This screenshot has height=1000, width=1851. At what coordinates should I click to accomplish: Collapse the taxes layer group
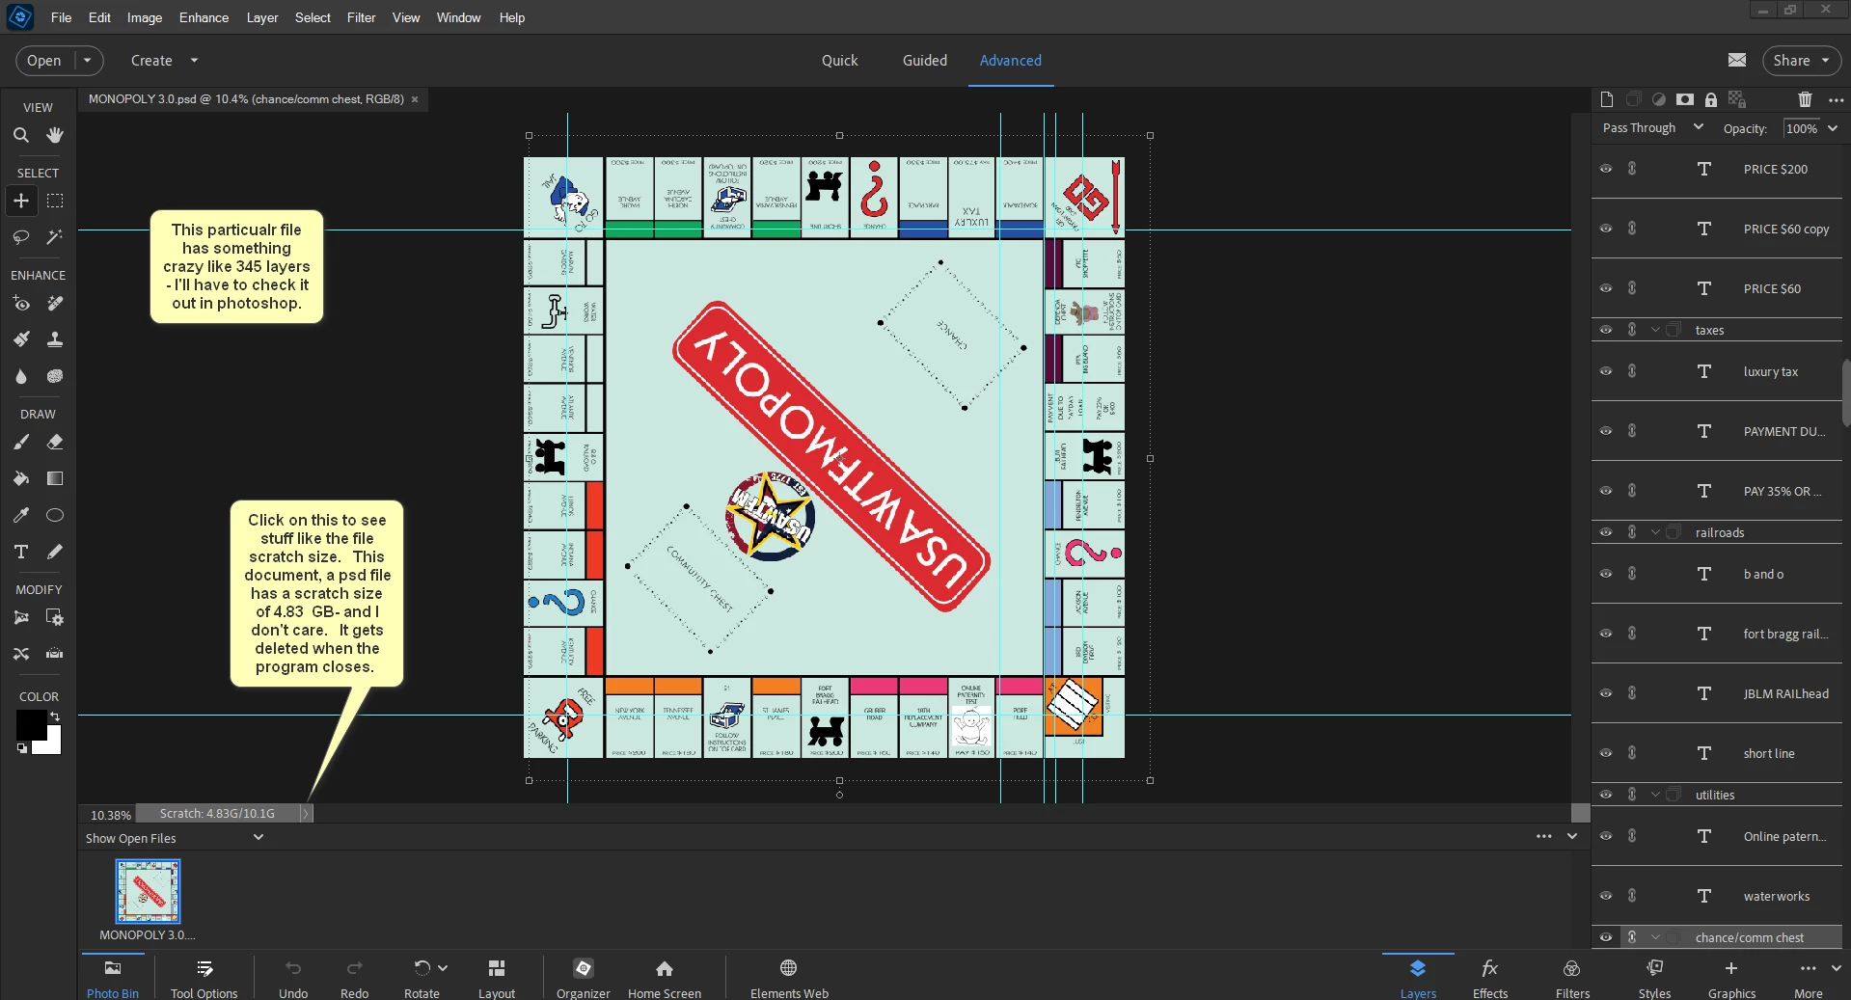tap(1656, 330)
